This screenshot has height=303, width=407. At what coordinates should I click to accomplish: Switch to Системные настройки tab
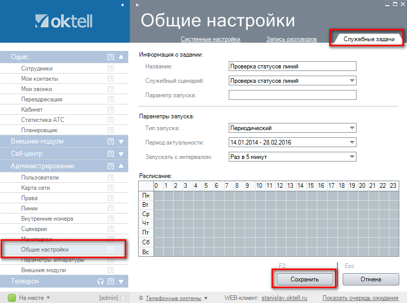[x=210, y=40]
